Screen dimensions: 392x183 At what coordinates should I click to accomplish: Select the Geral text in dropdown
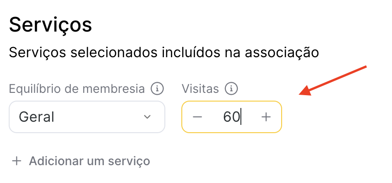coord(37,117)
